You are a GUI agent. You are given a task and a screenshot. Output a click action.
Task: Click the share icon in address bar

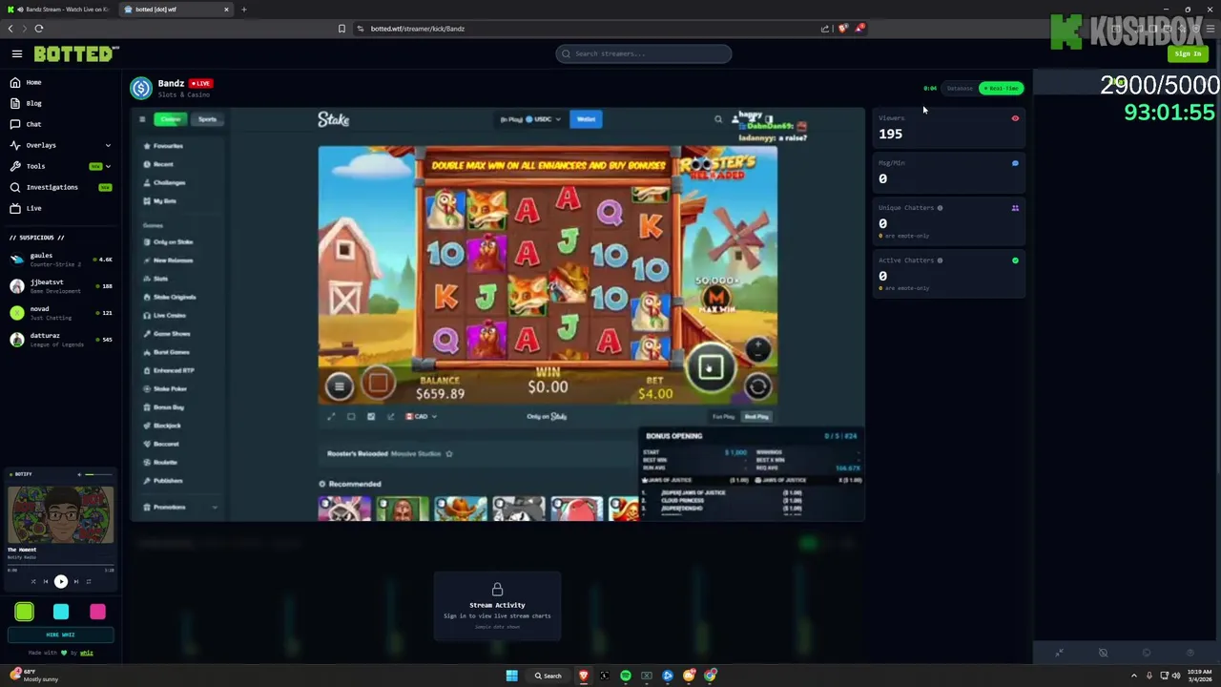825,29
